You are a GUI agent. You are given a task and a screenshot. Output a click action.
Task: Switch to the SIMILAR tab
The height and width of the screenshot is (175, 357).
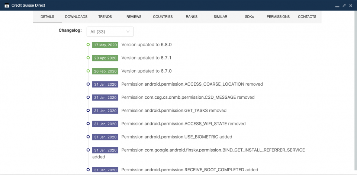(x=221, y=17)
